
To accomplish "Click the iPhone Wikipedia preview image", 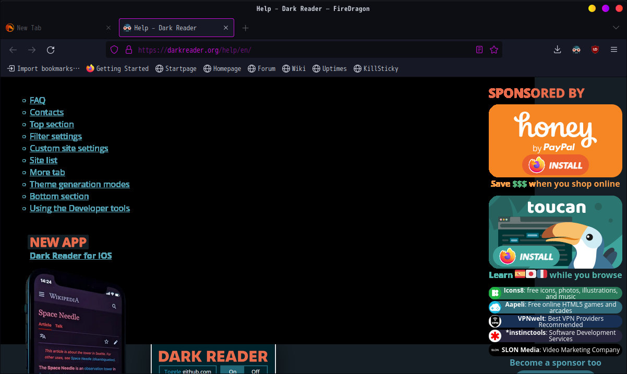I will [76, 322].
